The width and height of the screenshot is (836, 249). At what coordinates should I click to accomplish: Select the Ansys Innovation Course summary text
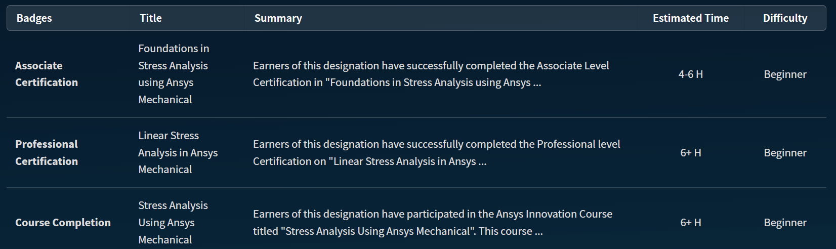(433, 223)
